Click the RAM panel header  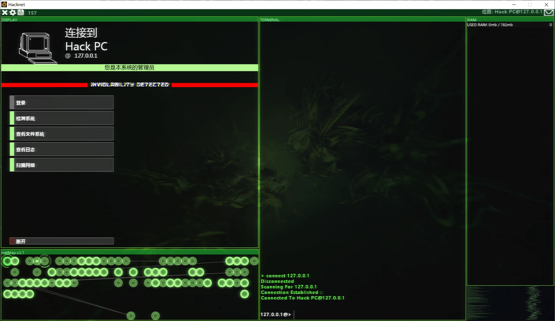[x=510, y=20]
